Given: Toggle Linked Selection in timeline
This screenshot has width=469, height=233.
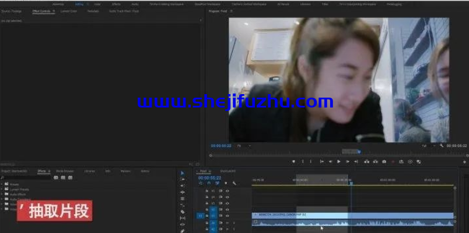Looking at the screenshot, I should coord(218,183).
